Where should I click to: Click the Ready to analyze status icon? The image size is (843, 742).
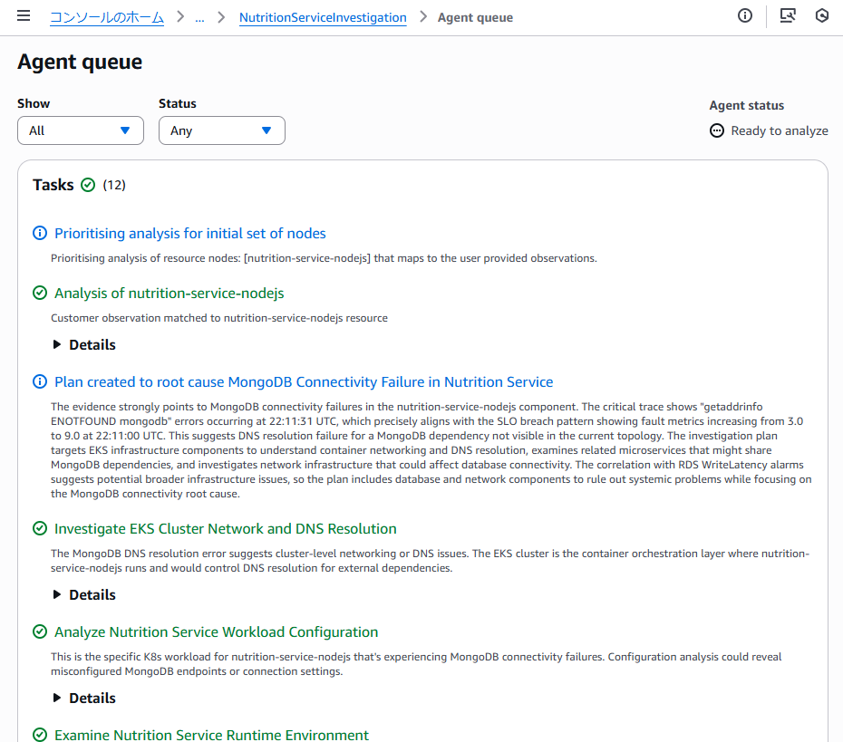point(717,130)
